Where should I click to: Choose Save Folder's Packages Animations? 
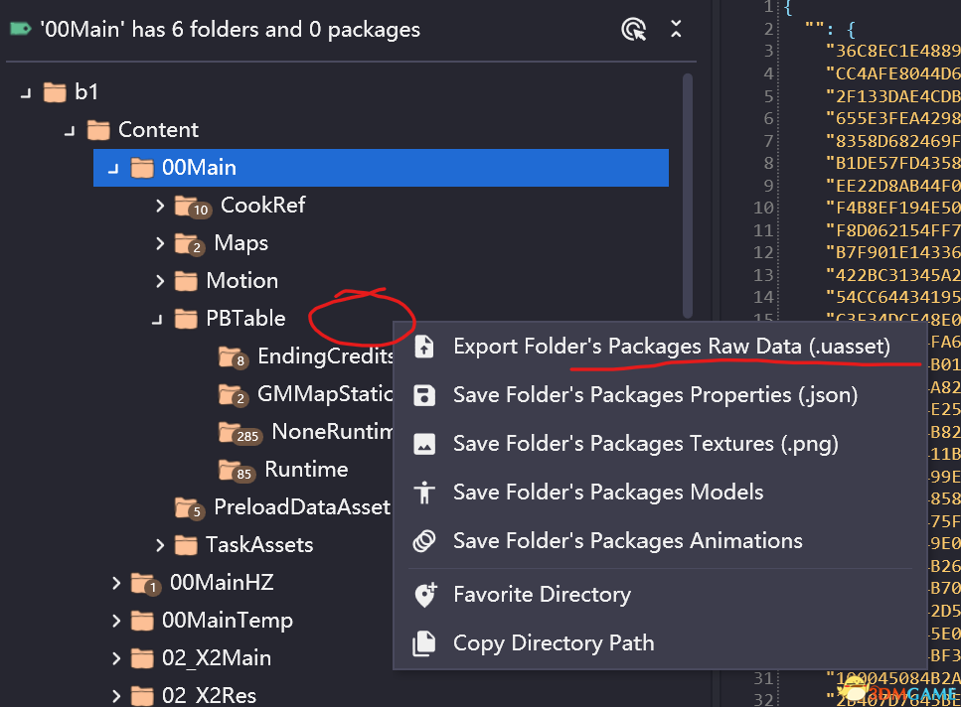pyautogui.click(x=627, y=541)
